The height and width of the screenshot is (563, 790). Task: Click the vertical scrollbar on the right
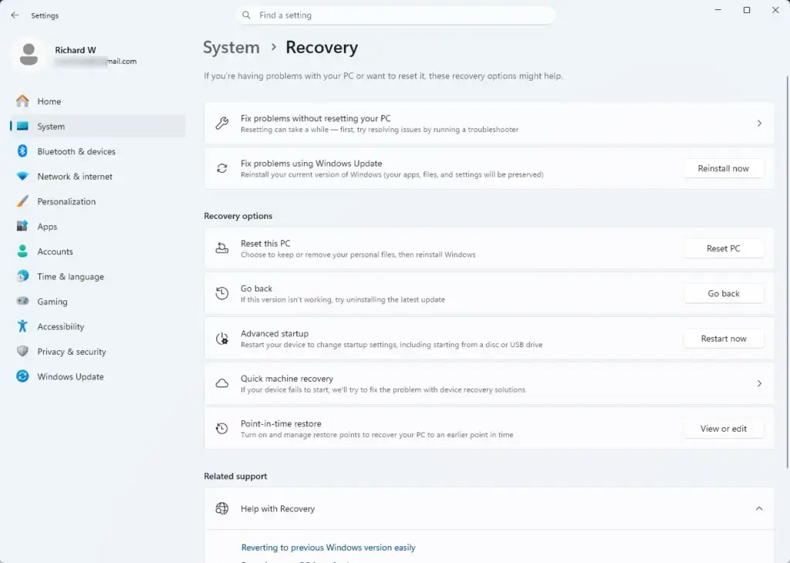coord(787,272)
